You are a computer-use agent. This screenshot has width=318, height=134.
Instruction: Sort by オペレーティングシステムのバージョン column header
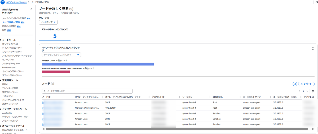[123, 97]
